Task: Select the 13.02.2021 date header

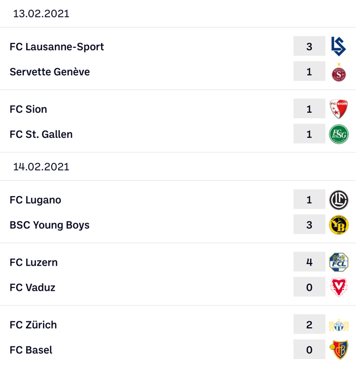Action: coord(41,14)
